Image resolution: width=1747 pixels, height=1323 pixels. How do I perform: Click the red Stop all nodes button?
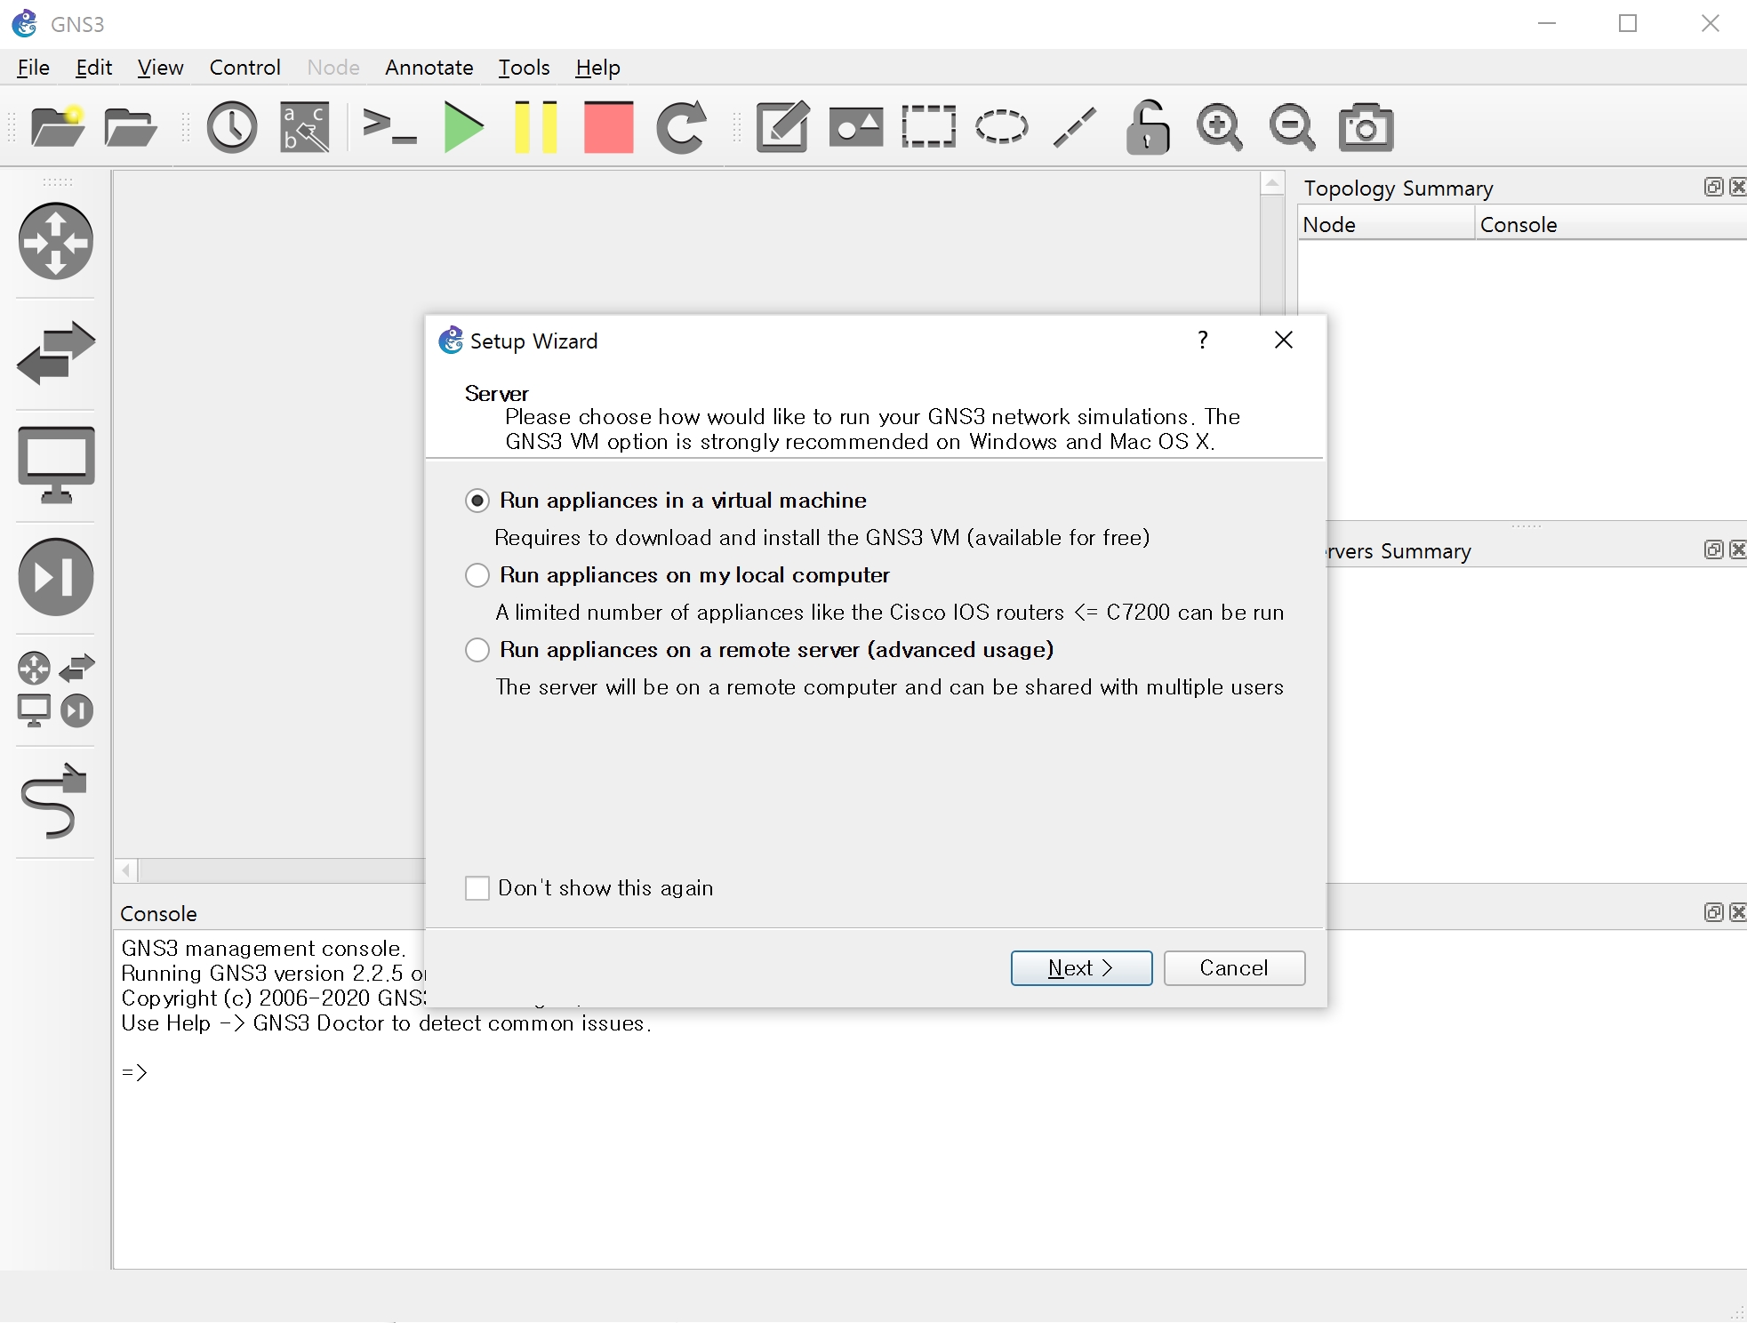pos(608,127)
